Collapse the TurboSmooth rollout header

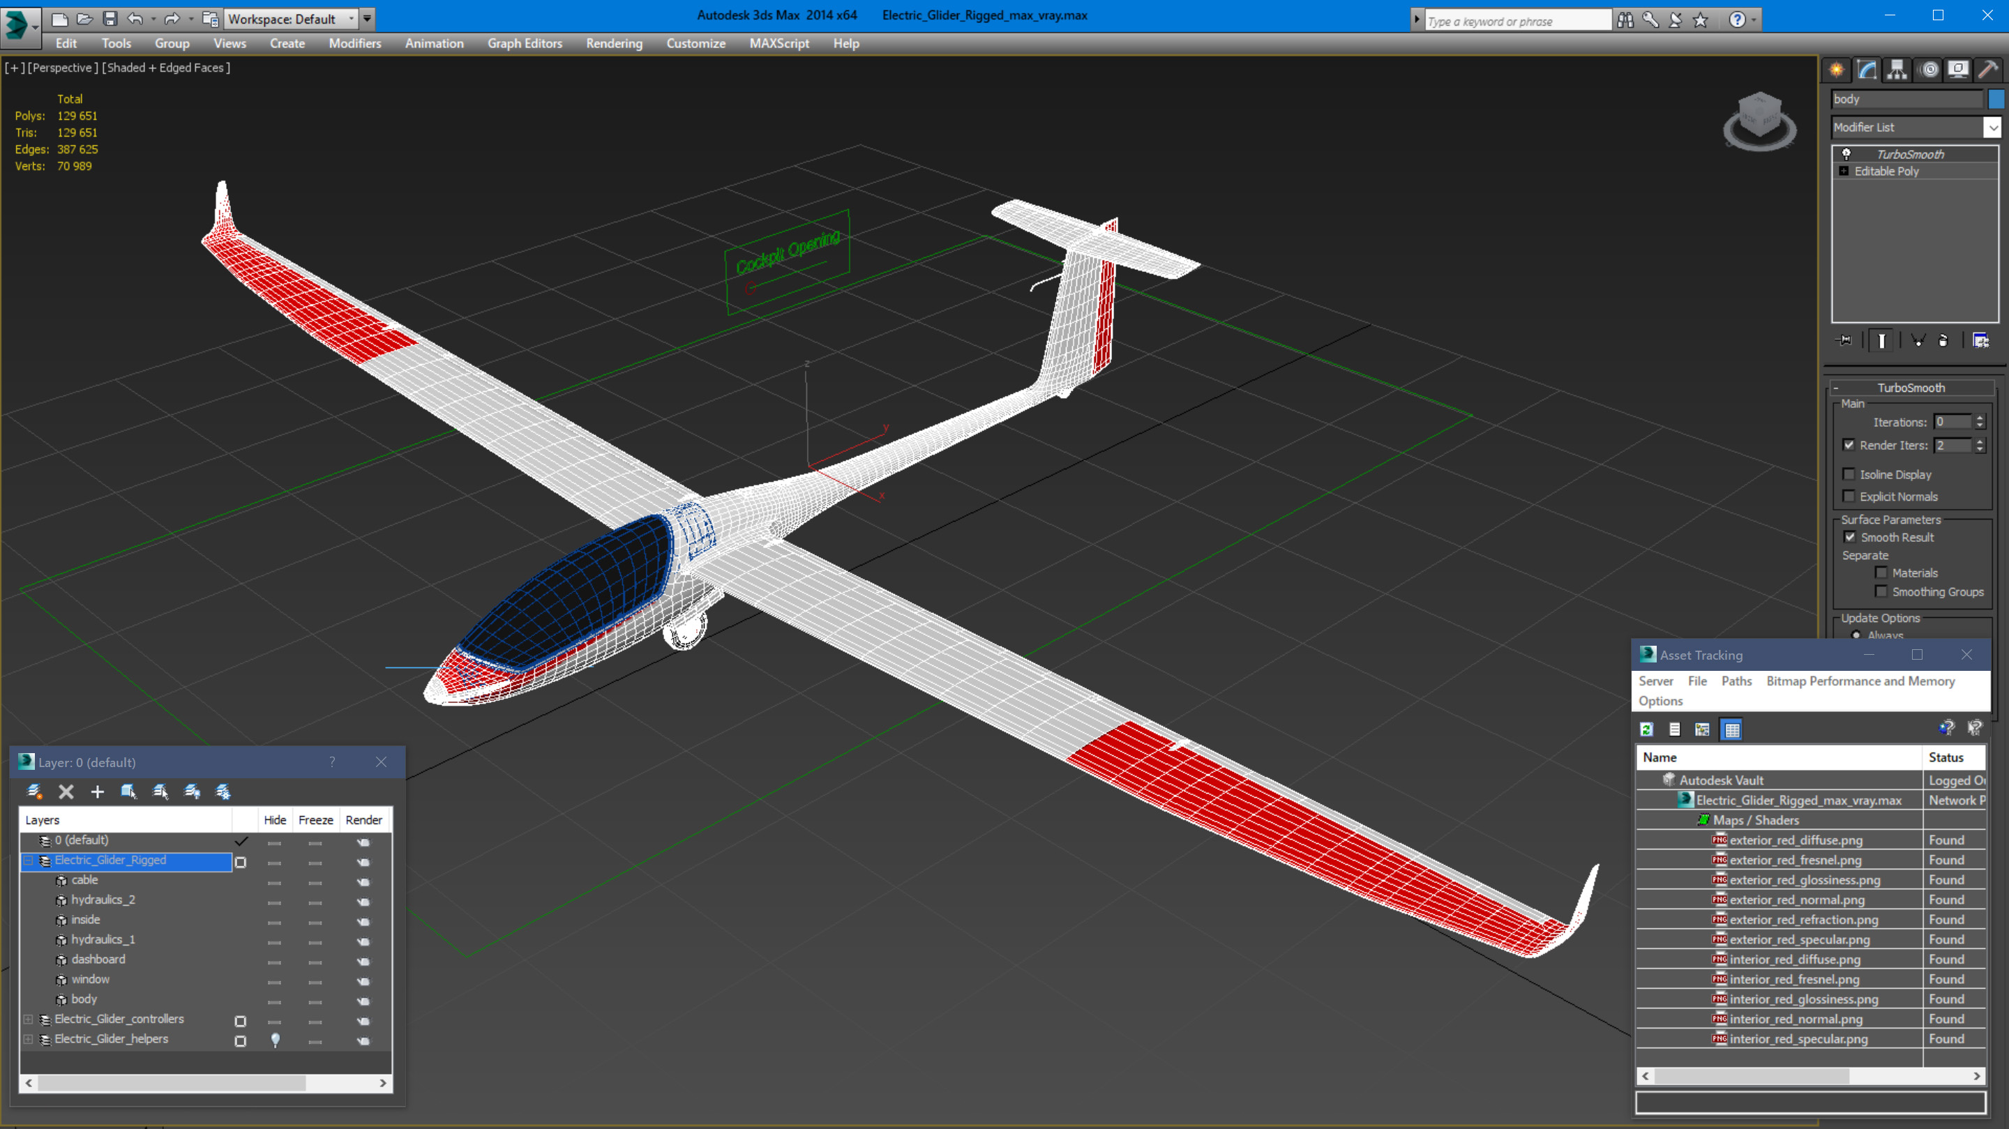point(1911,388)
